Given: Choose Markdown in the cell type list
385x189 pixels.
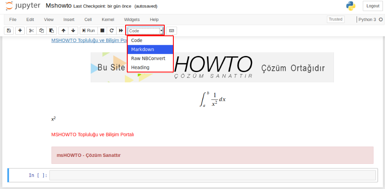Looking at the screenshot, I should [150, 49].
